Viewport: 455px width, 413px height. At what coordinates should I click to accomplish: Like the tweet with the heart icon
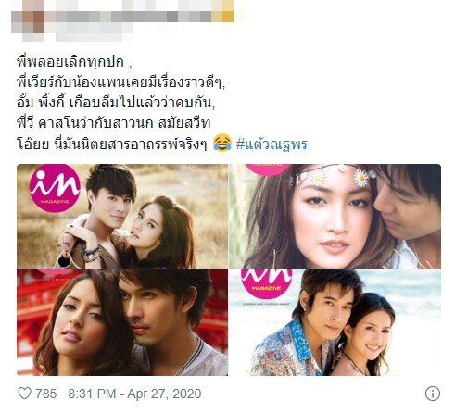[24, 394]
